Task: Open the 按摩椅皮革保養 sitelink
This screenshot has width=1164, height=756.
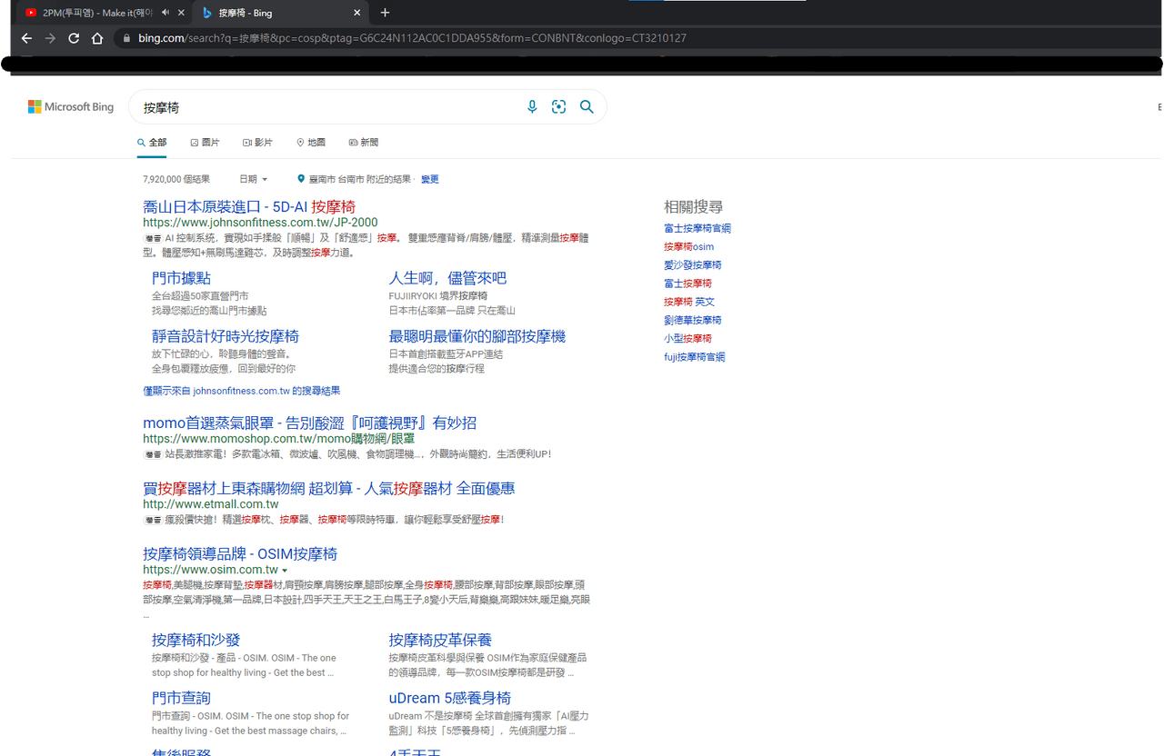Action: point(440,640)
